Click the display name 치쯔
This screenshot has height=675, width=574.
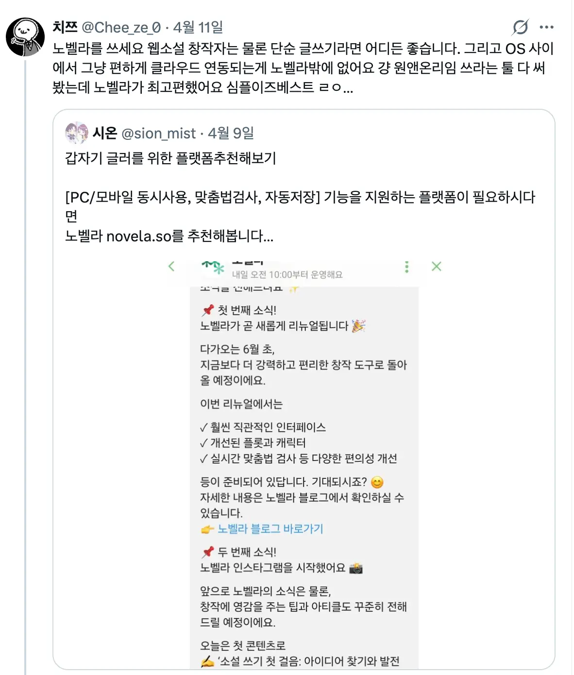coord(65,27)
